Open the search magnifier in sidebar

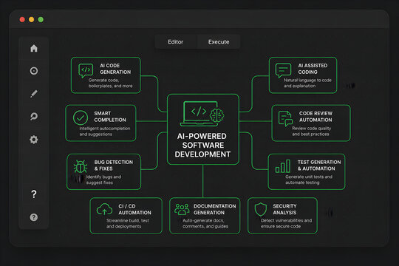coord(34,117)
